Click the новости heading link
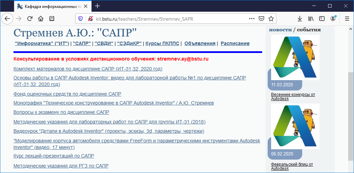This screenshot has height=173, width=354. pyautogui.click(x=280, y=30)
